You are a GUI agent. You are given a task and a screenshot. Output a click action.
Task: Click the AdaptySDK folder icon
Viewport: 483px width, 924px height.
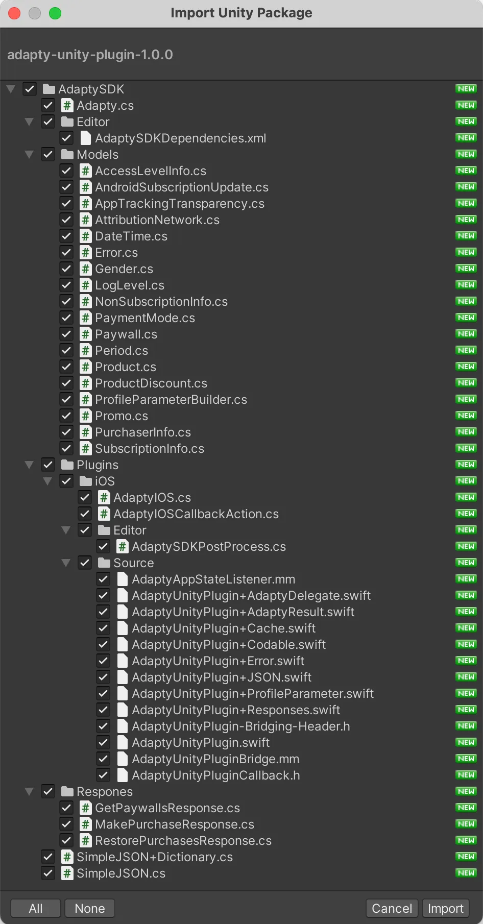pos(49,89)
